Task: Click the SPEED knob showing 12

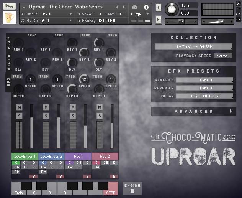Action: click(x=84, y=79)
